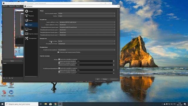
Task: Toggle the Windows sound ducking checkbox
Action: (x=58, y=52)
